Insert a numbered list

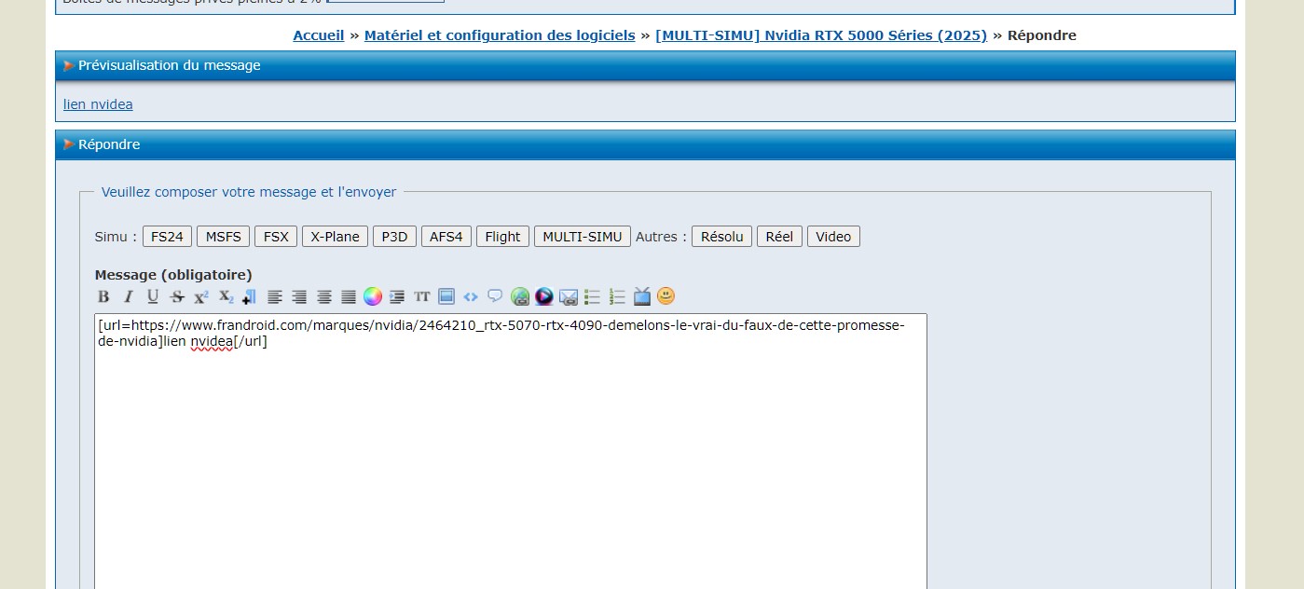point(616,297)
